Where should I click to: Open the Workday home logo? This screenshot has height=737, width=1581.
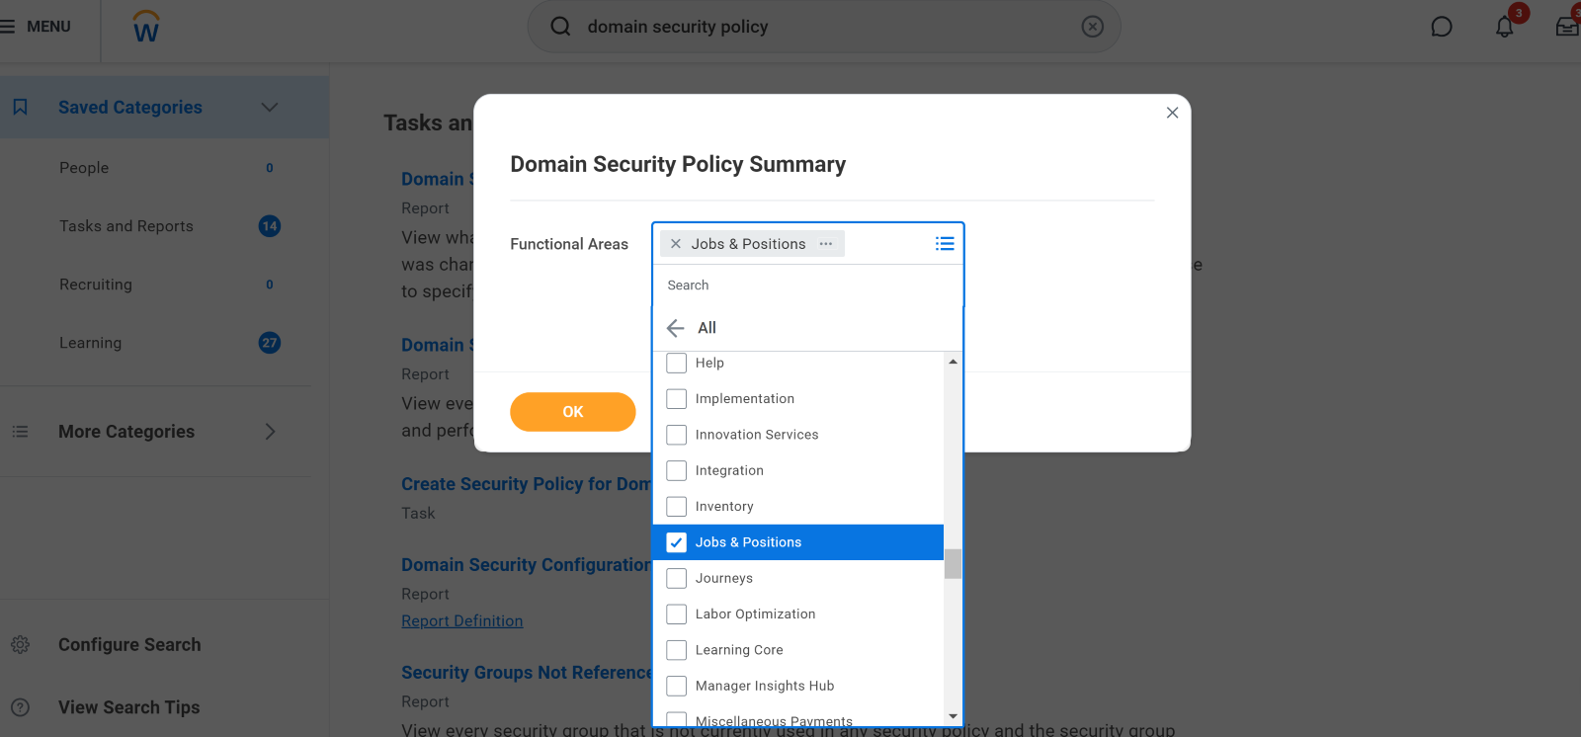pos(146,27)
